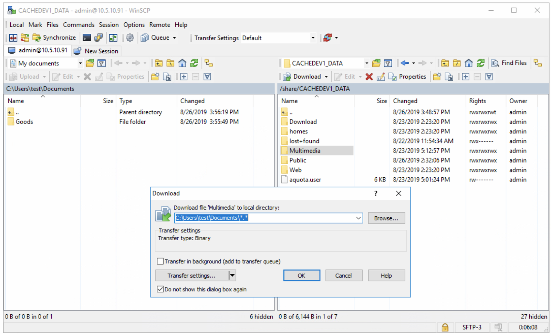Image resolution: width=551 pixels, height=334 pixels.
Task: Open the Transfer Settings Default combo box
Action: tap(278, 38)
